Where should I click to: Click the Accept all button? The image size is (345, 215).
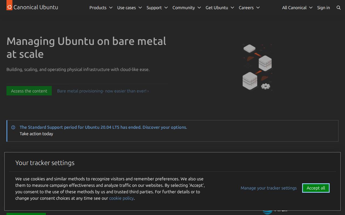pos(316,188)
